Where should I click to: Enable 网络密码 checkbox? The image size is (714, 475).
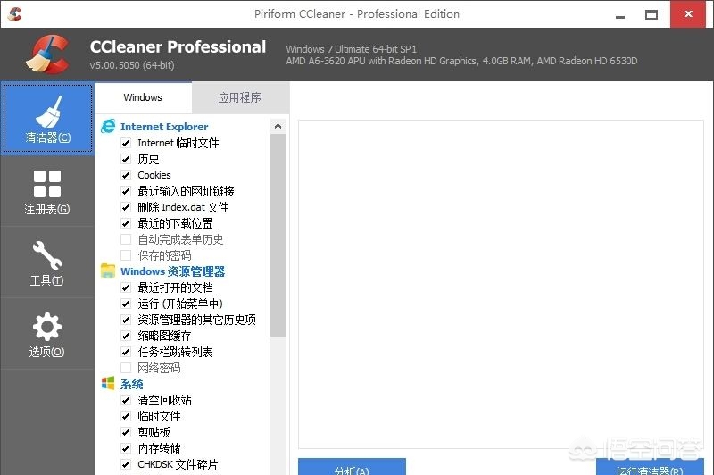[x=126, y=368]
